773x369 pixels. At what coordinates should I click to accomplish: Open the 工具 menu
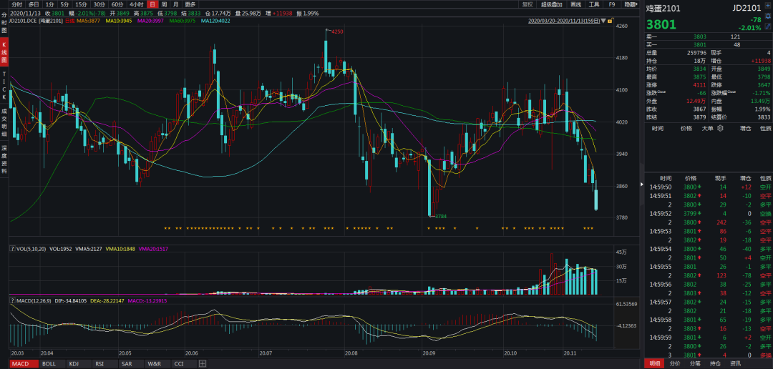[594, 4]
